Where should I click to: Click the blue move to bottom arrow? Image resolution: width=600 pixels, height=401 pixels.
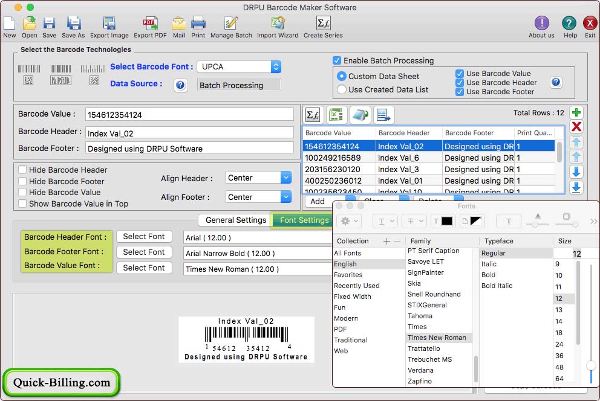click(x=576, y=187)
